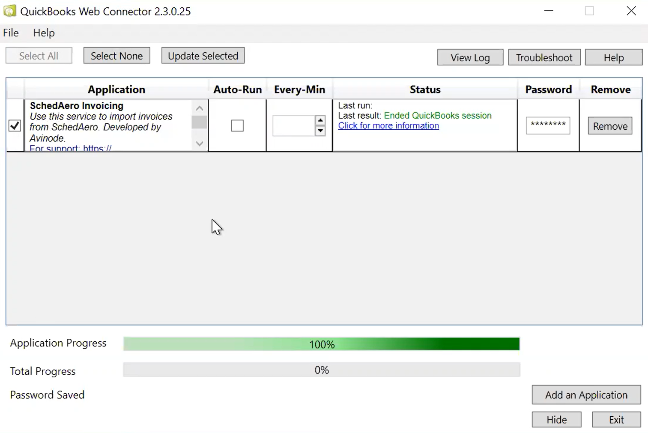Viewport: 648px width, 433px height.
Task: Remove the SchedAero Invoicing application
Action: 610,126
